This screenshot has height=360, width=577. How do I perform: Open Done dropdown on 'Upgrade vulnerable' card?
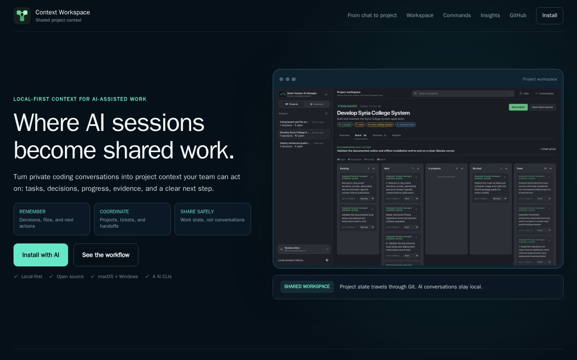coord(544,230)
